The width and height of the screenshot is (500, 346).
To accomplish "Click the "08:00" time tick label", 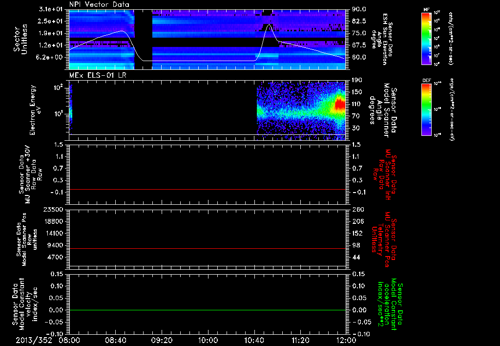I will coord(69,340).
